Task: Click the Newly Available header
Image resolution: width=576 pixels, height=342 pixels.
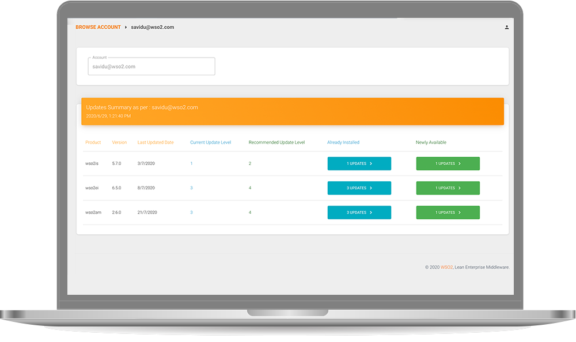Action: 431,143
